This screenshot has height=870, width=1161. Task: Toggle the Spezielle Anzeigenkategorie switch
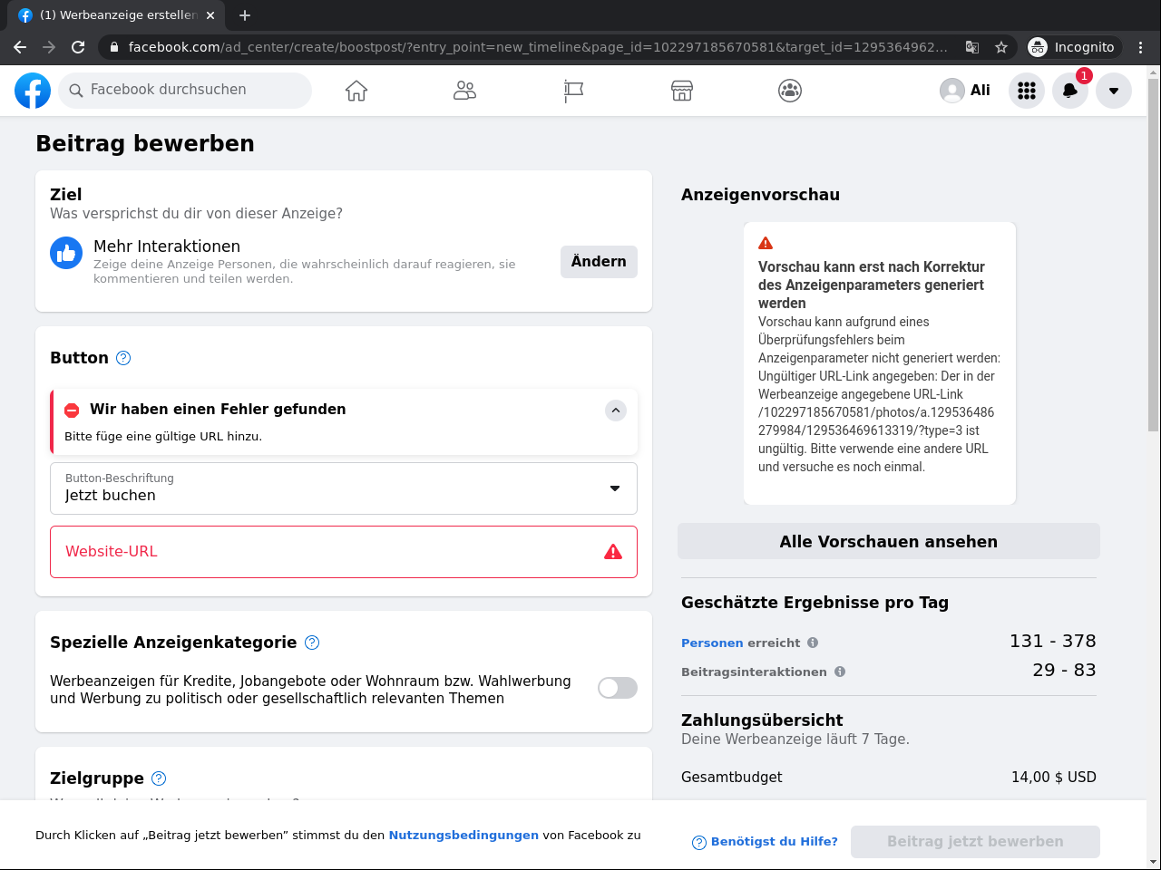coord(617,688)
